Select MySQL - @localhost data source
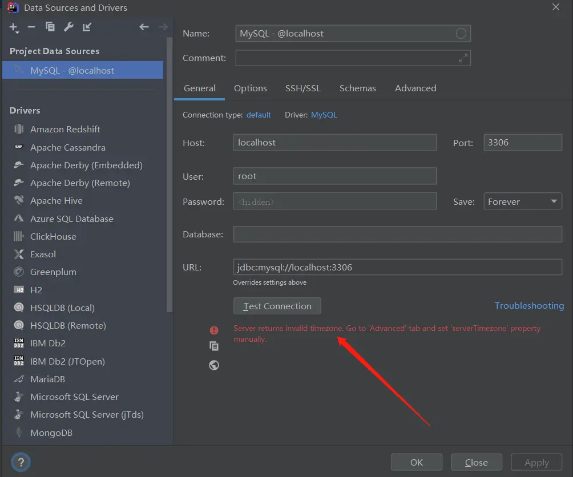Screen dimensions: 573x477 click(83, 70)
